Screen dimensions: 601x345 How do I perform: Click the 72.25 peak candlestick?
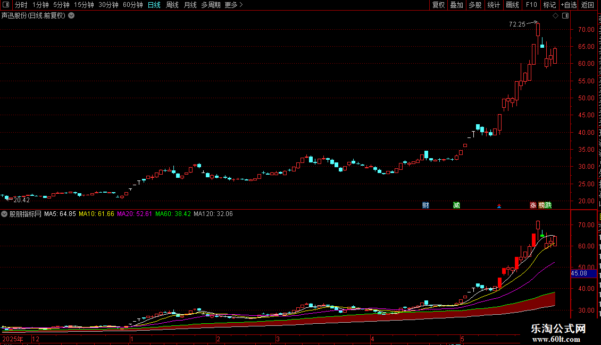(x=538, y=30)
